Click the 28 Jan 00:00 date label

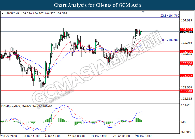coord(144,136)
